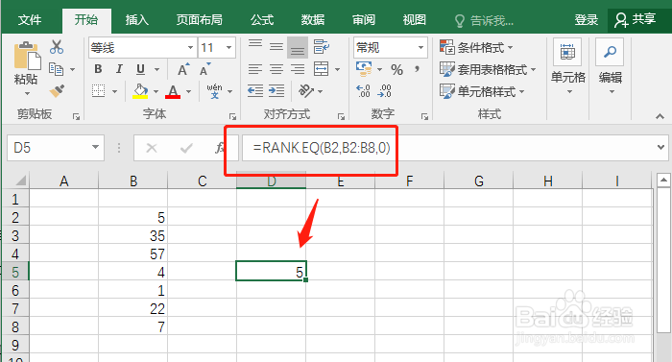Expand the underline style arrow
Image resolution: width=672 pixels, height=362 pixels.
coord(156,69)
